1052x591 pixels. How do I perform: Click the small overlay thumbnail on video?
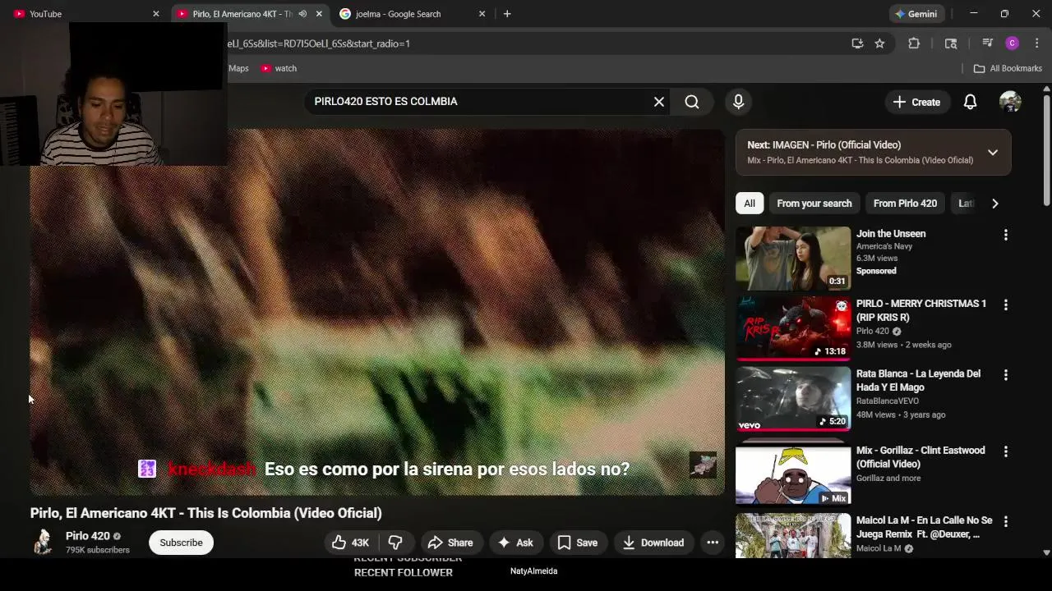(x=703, y=465)
